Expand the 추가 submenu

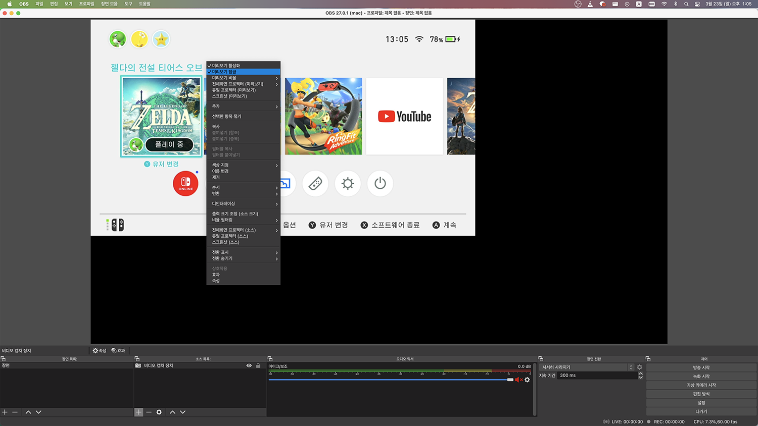[x=243, y=106]
